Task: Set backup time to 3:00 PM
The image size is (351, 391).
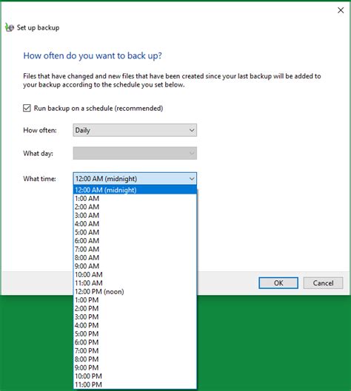Action: coord(135,317)
